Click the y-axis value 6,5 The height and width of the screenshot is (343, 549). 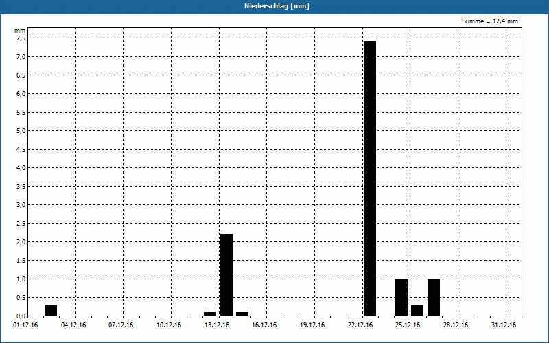(21, 75)
